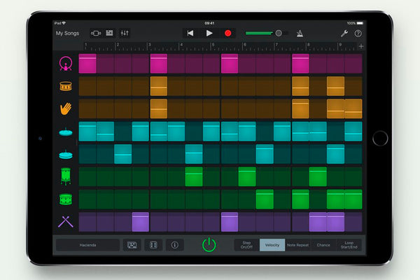Switch to Note Repeat mode
Screen dimensions: 420x280
(x=297, y=245)
